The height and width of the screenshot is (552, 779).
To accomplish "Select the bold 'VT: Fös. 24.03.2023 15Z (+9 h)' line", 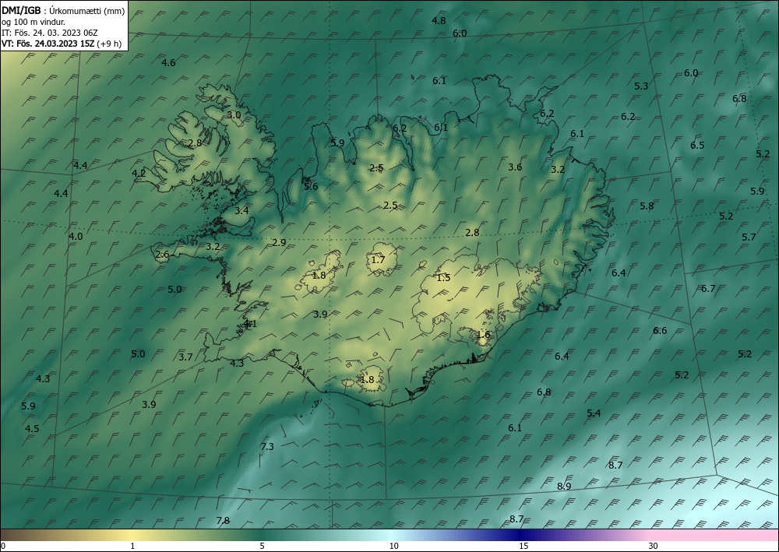I will click(62, 43).
